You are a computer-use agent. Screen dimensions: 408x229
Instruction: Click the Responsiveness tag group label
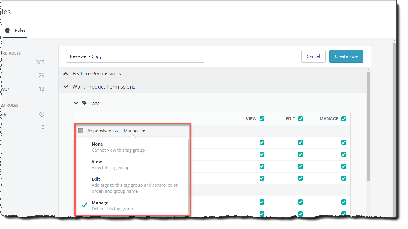(102, 131)
